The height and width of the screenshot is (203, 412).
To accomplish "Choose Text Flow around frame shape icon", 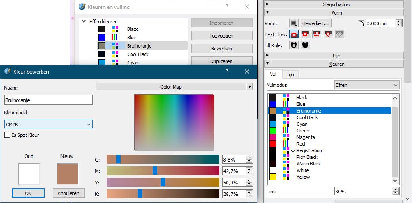I will coord(305,34).
